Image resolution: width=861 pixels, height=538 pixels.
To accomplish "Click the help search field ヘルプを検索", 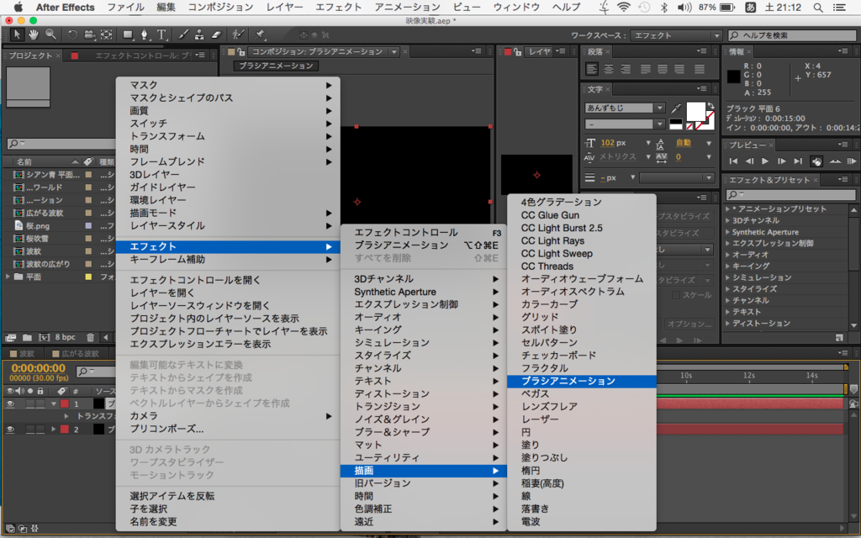I will click(x=792, y=35).
